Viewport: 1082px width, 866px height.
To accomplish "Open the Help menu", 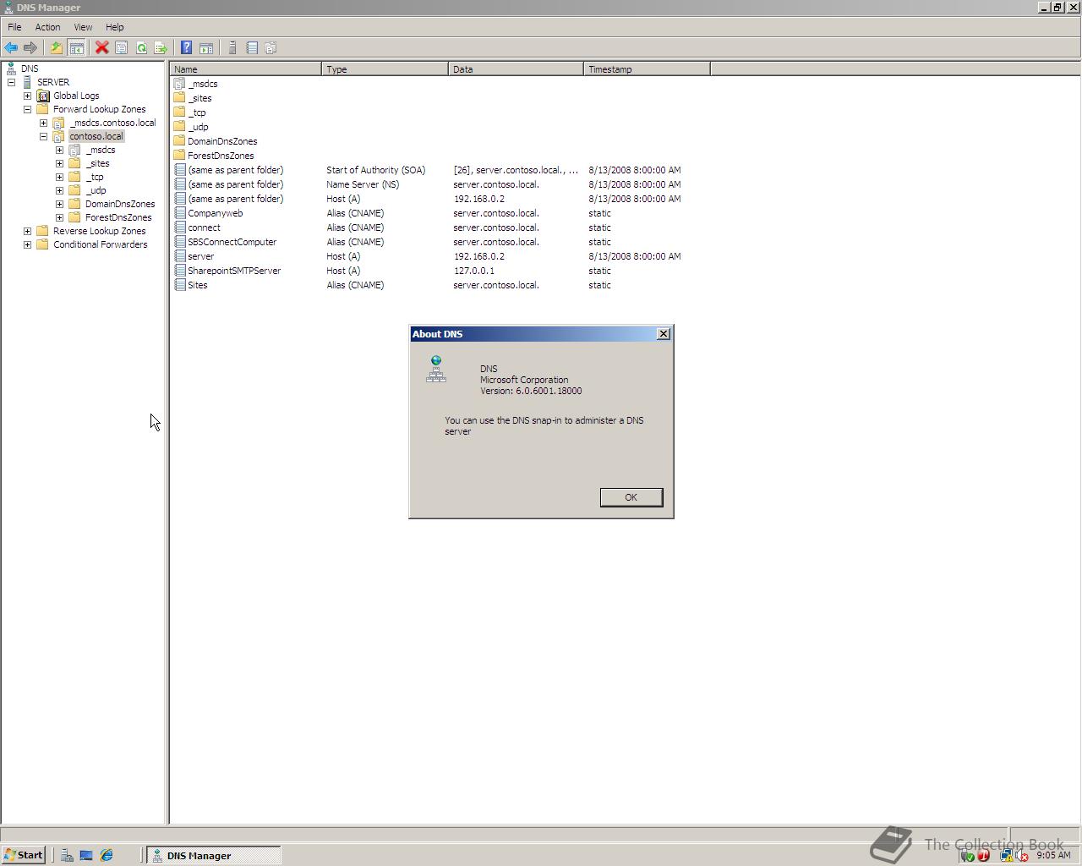I will point(114,27).
